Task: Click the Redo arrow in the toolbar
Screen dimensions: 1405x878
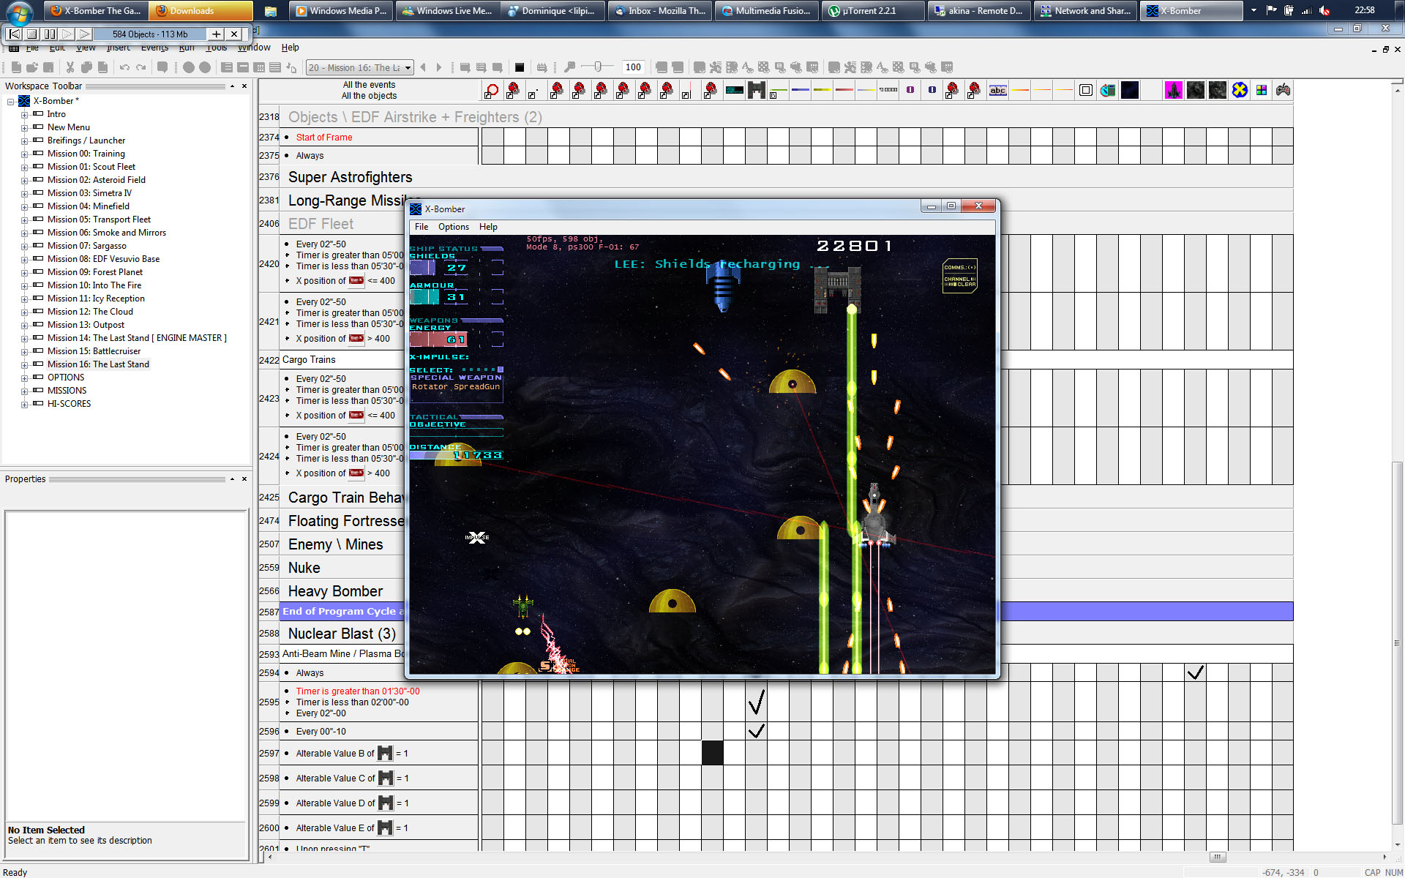Action: pyautogui.click(x=140, y=67)
